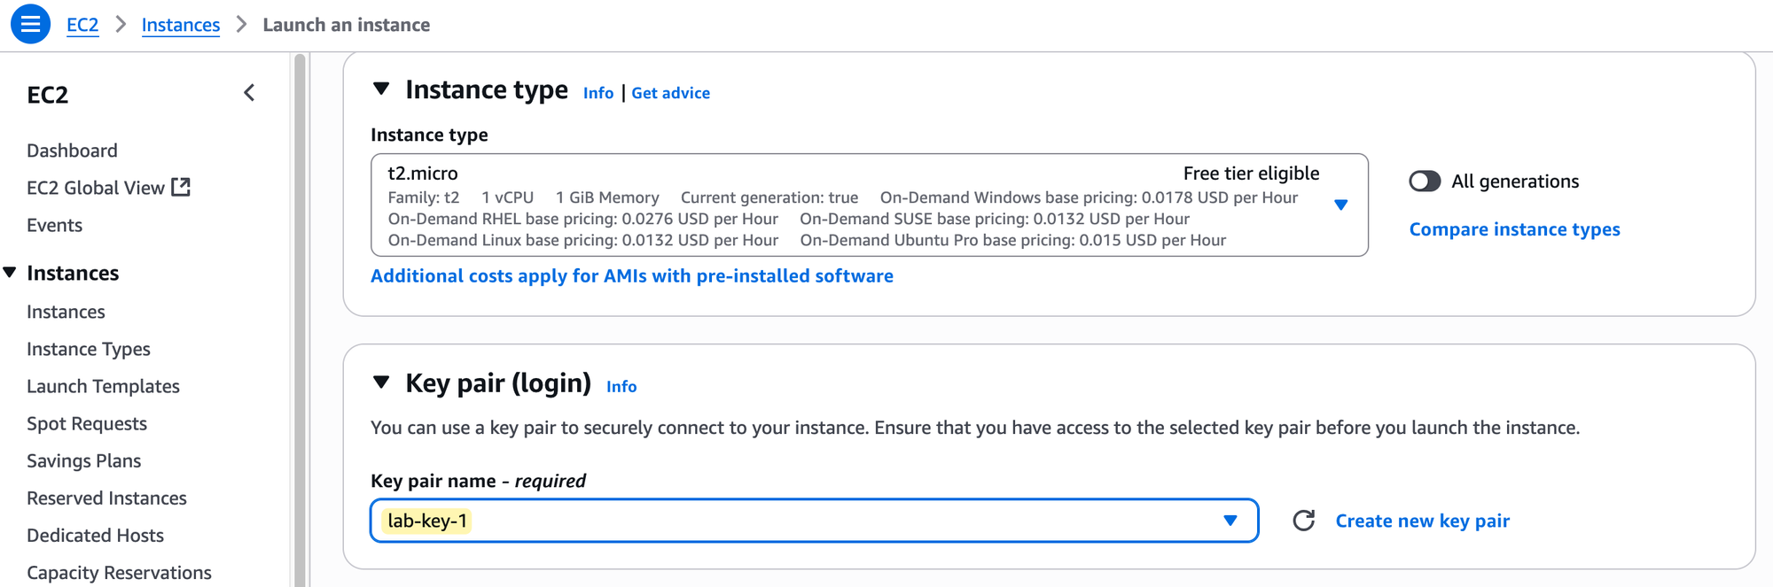Click the external link icon beside EC2 Global View
This screenshot has width=1773, height=587.
coord(181,187)
